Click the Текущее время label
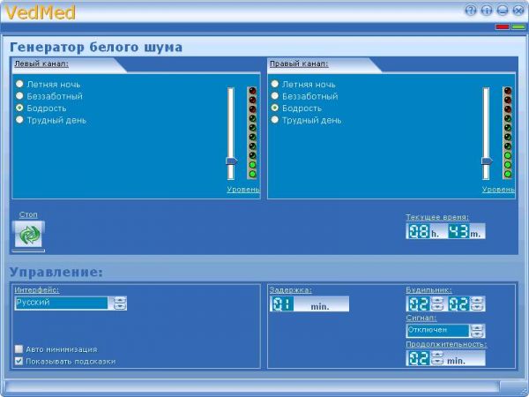529x397 pixels. coord(437,217)
